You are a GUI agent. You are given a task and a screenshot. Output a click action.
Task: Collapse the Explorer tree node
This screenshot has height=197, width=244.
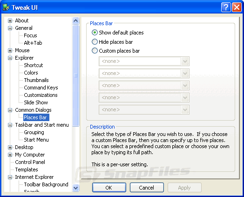(x=10, y=58)
